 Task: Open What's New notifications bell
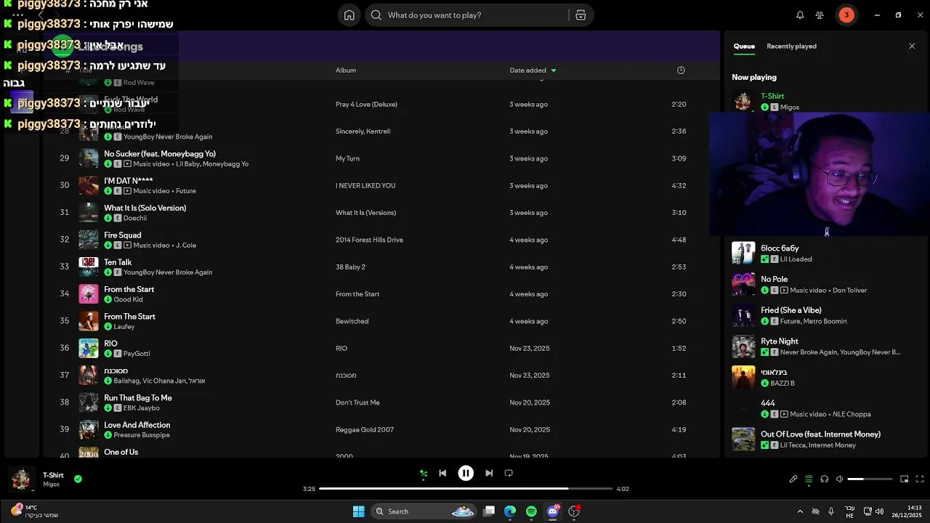[800, 15]
